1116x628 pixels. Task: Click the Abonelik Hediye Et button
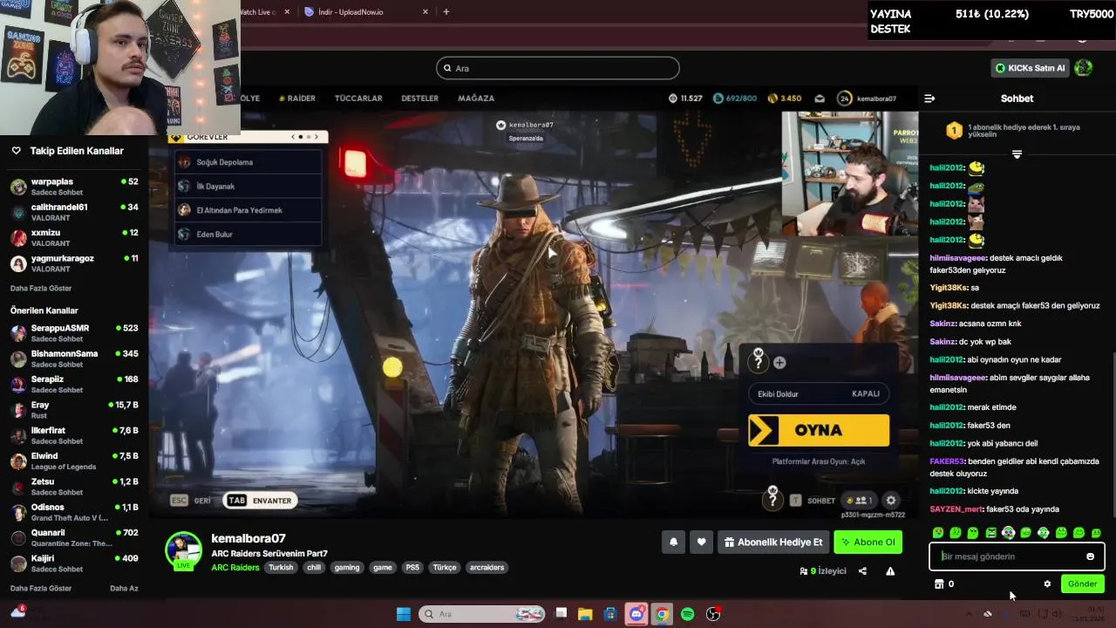click(773, 543)
